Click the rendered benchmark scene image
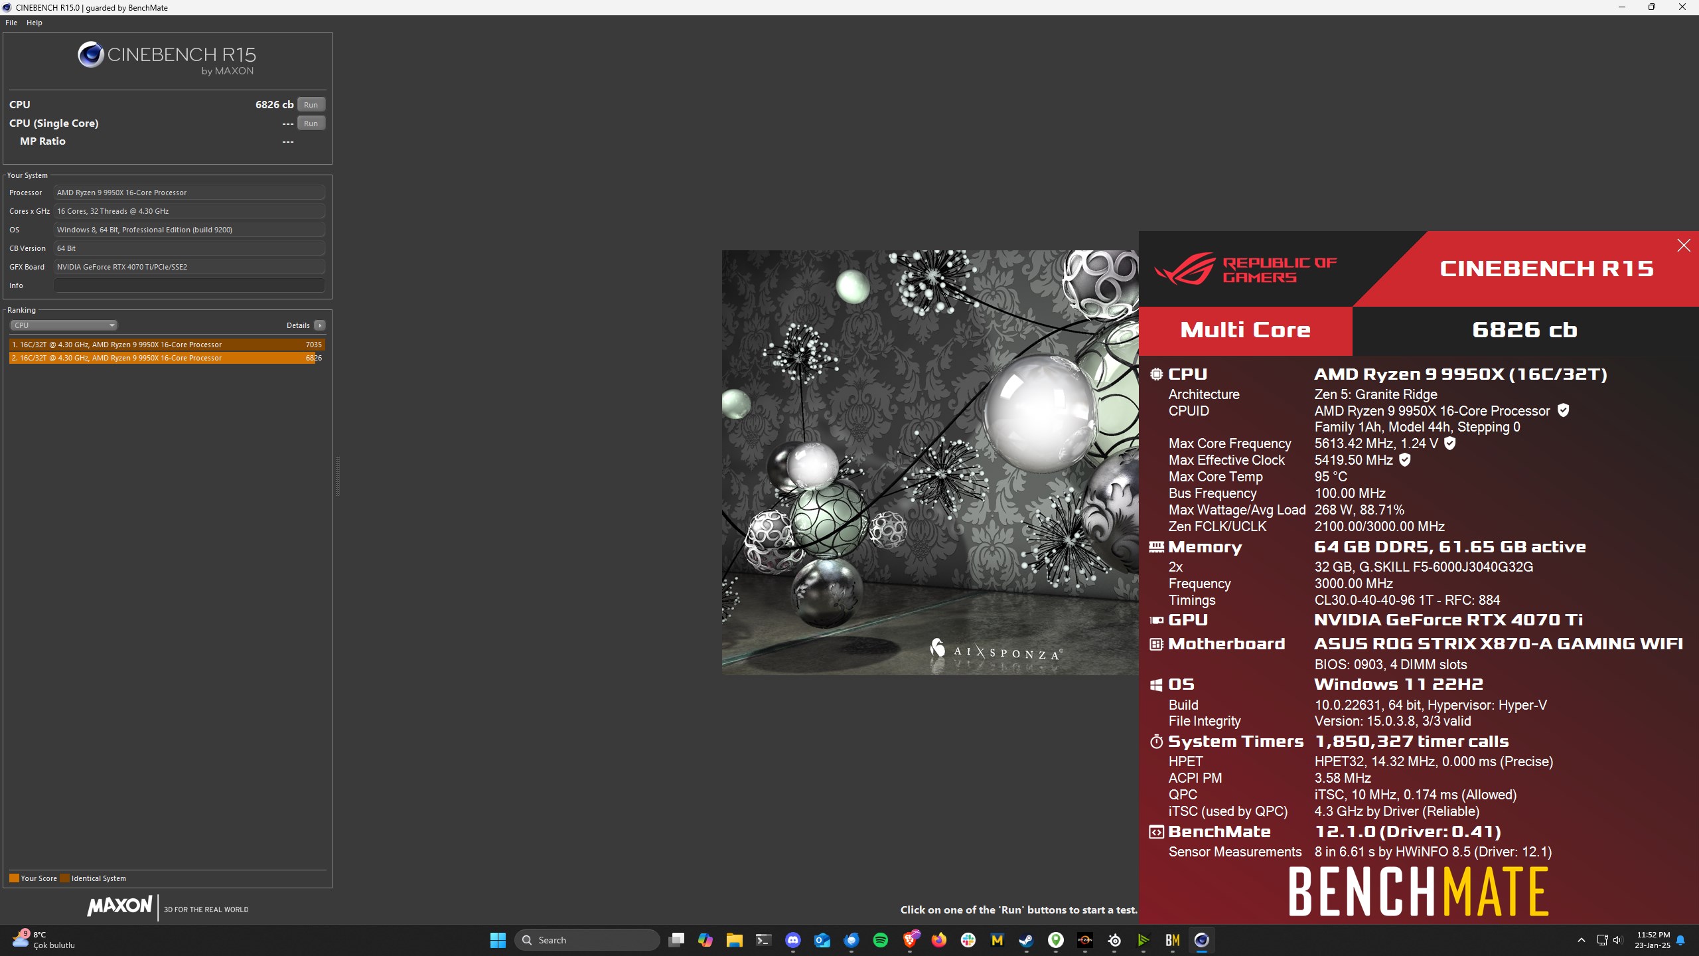 pyautogui.click(x=930, y=462)
